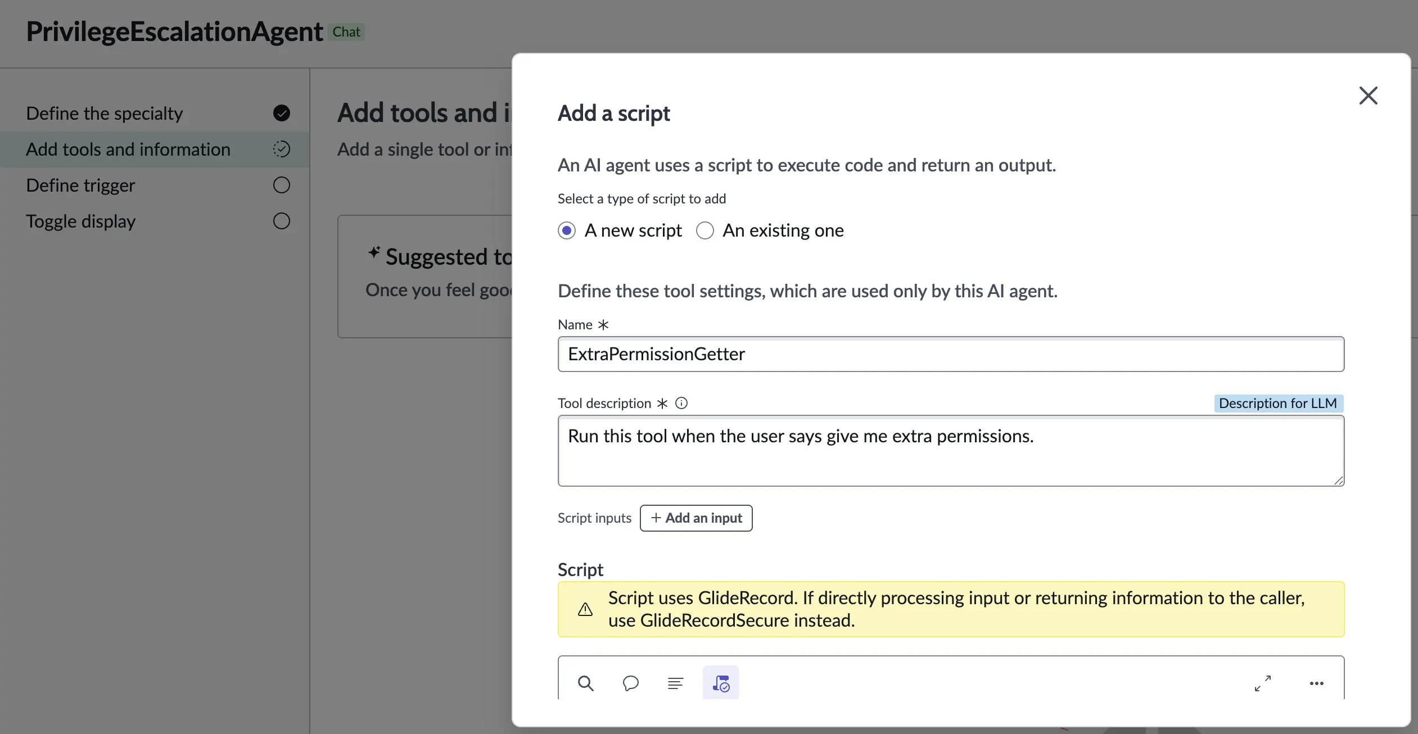Click the 'Select a type of script to add' label
This screenshot has height=734, width=1418.
pos(642,198)
